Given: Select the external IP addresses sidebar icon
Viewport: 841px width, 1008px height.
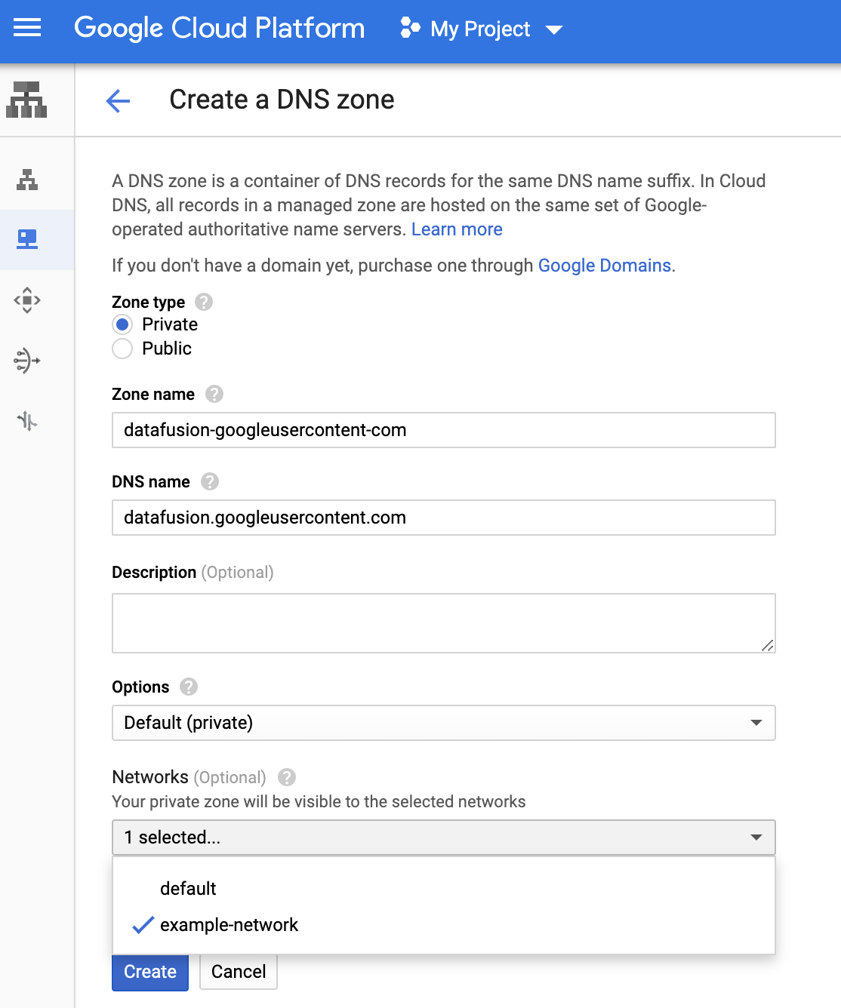Looking at the screenshot, I should [x=26, y=300].
